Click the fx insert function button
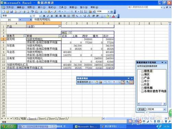The height and width of the screenshot is (129, 172). tap(31, 20)
